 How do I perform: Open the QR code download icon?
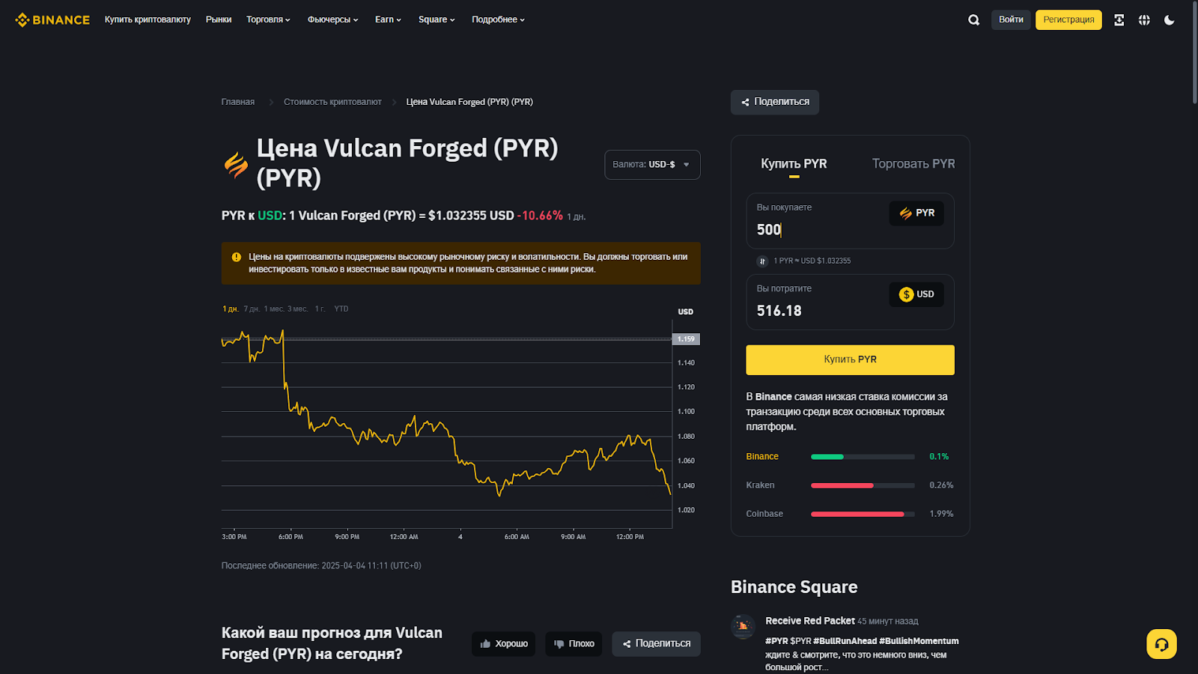tap(1119, 20)
